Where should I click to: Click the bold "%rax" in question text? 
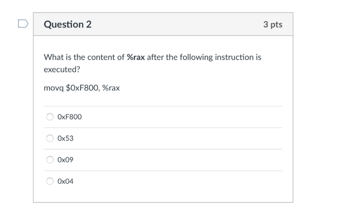tap(136, 57)
